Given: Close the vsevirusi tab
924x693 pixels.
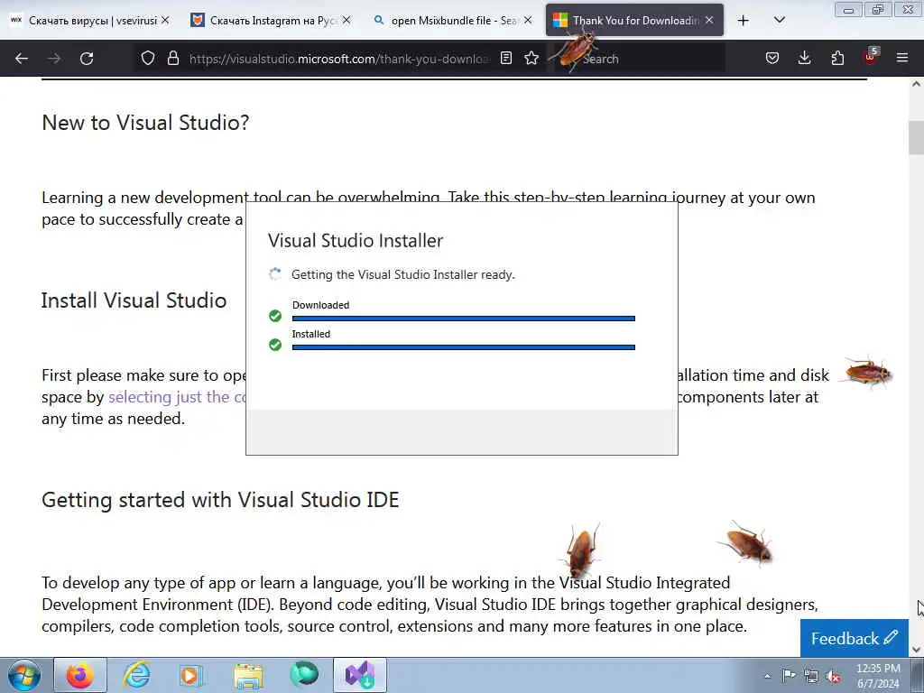Looking at the screenshot, I should [x=165, y=21].
